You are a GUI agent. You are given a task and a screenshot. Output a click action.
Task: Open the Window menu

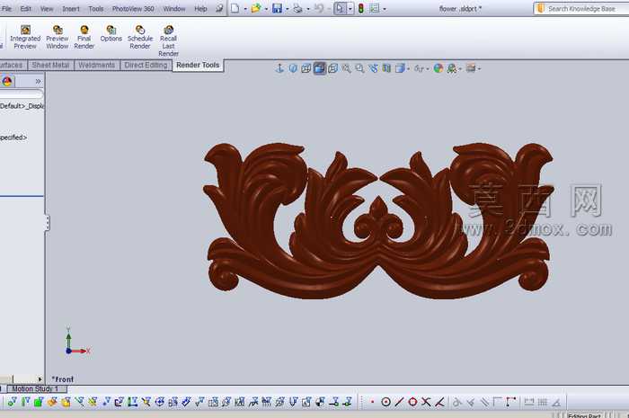tap(174, 8)
